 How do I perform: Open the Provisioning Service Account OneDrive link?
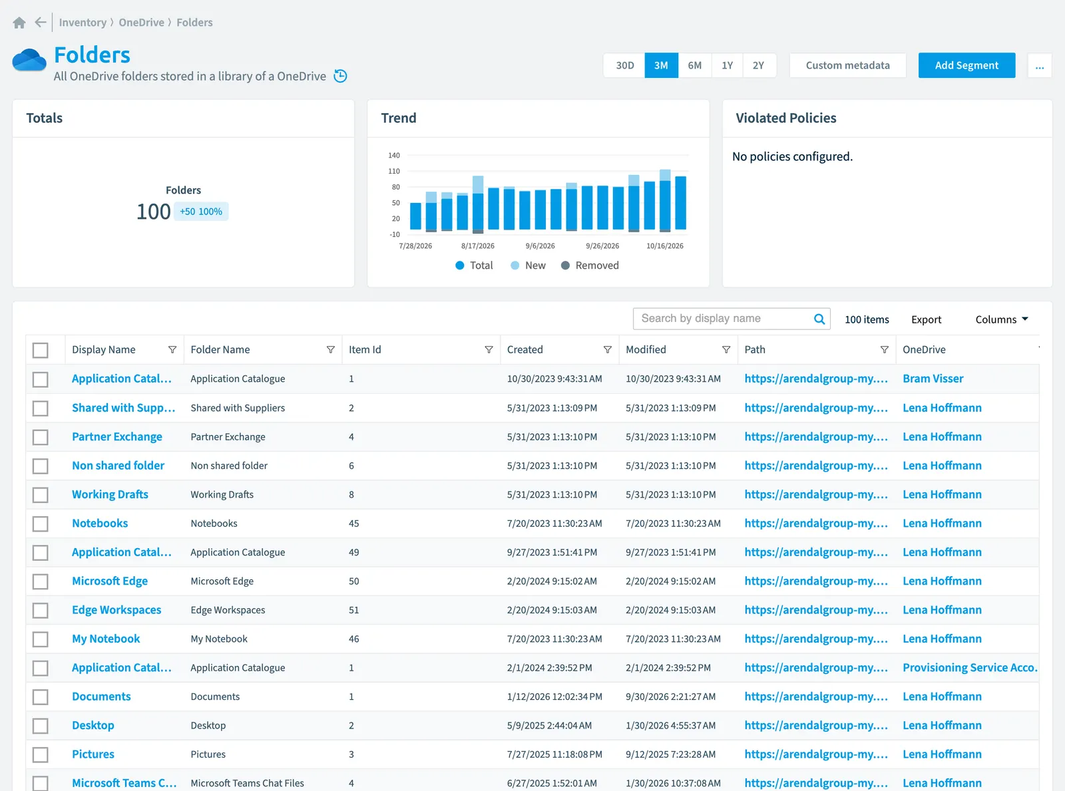coord(970,668)
